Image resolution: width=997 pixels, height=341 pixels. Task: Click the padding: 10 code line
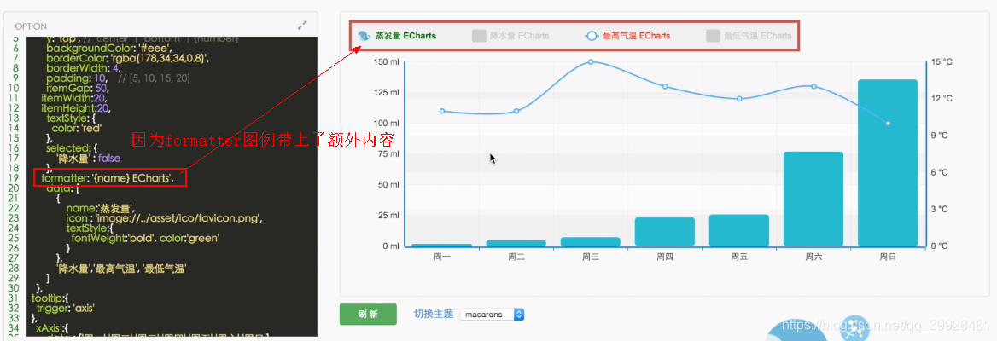[118, 78]
